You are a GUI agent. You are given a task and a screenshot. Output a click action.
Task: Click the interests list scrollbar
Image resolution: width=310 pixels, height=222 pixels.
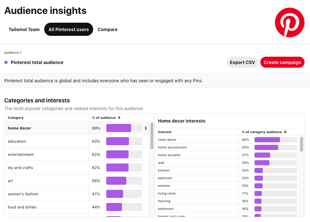(302, 144)
